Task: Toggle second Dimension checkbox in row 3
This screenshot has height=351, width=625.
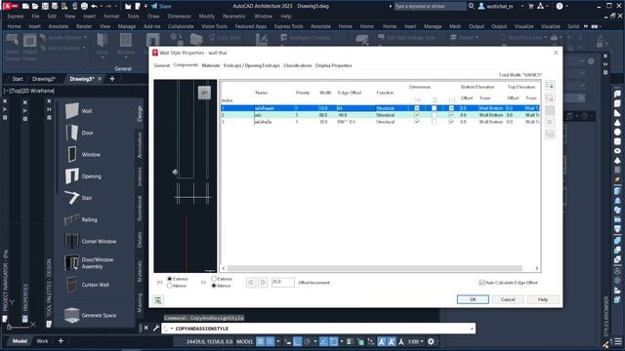Action: pyautogui.click(x=434, y=122)
